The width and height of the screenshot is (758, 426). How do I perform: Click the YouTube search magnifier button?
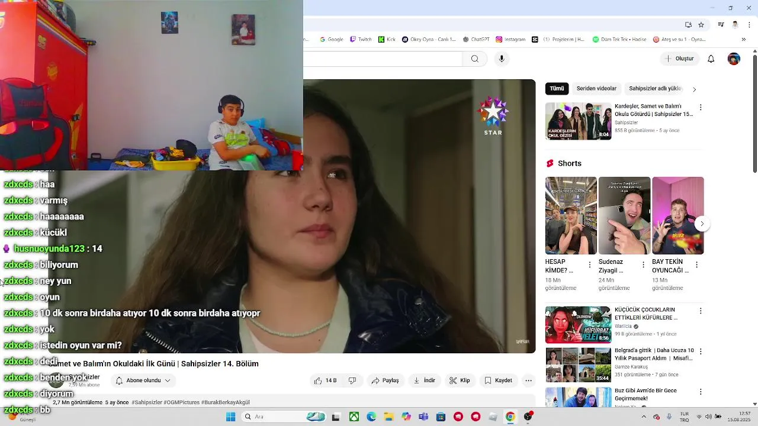coord(475,59)
